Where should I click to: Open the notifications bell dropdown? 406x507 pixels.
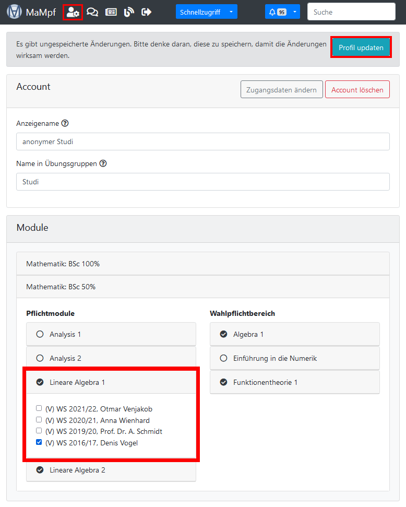click(282, 12)
